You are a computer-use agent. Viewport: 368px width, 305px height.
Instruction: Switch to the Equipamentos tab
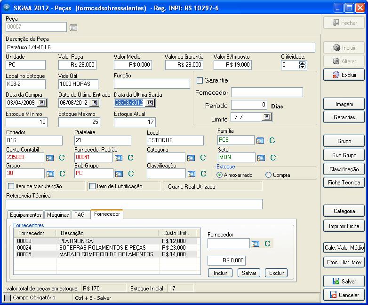(x=25, y=214)
